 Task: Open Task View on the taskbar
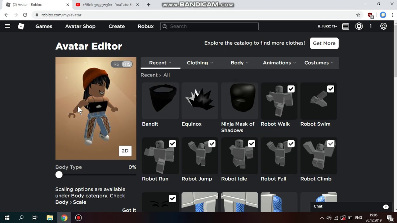click(x=35, y=218)
